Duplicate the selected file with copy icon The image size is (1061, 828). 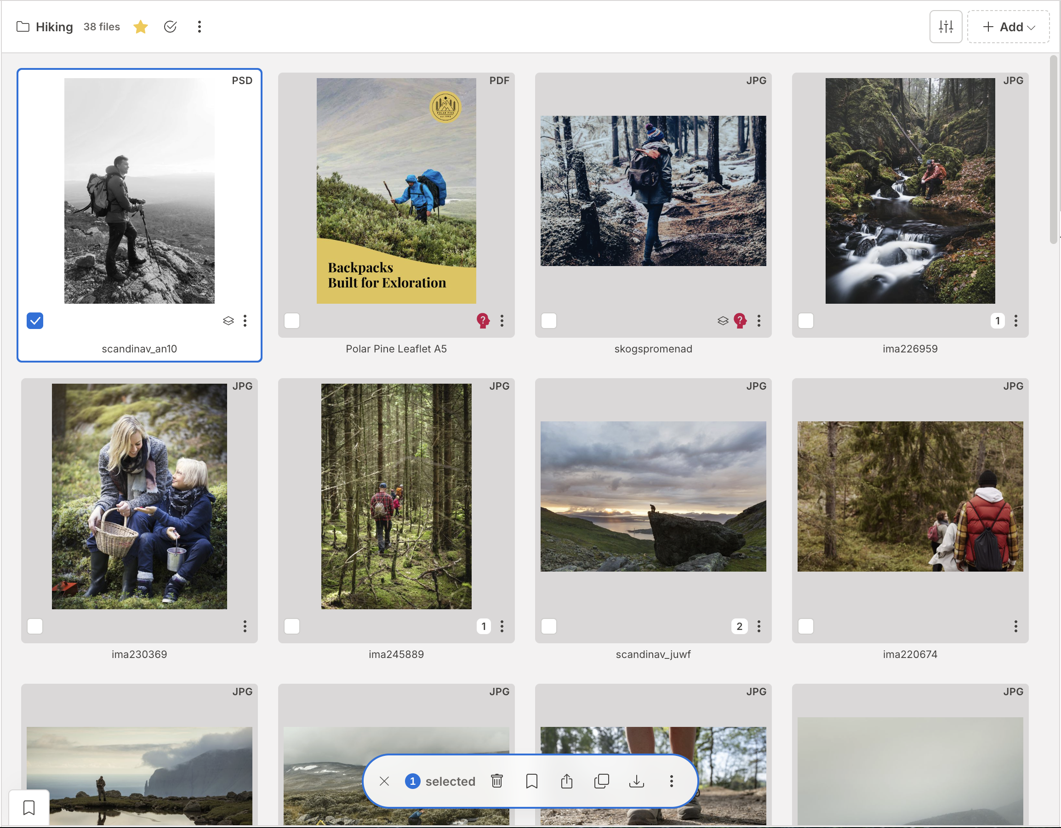click(601, 781)
